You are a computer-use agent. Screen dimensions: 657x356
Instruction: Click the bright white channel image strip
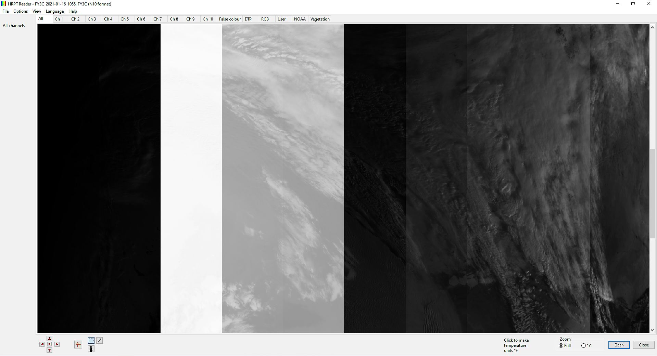pyautogui.click(x=191, y=179)
